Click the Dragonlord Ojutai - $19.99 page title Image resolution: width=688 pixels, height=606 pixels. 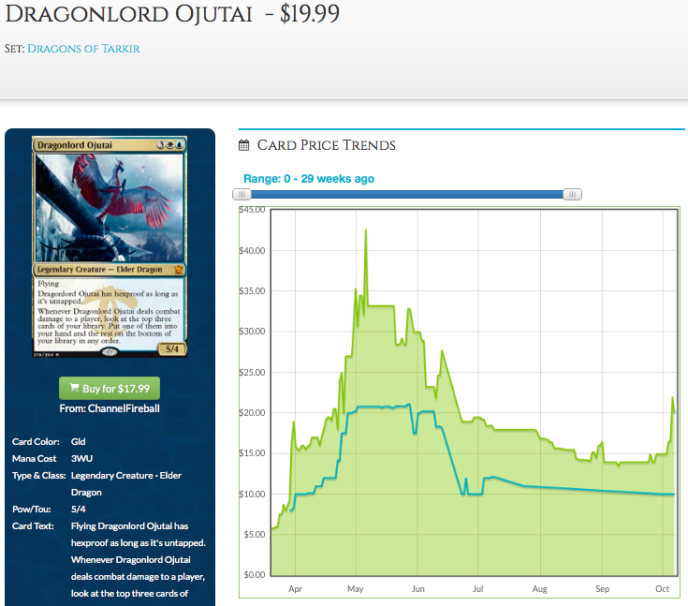click(172, 14)
